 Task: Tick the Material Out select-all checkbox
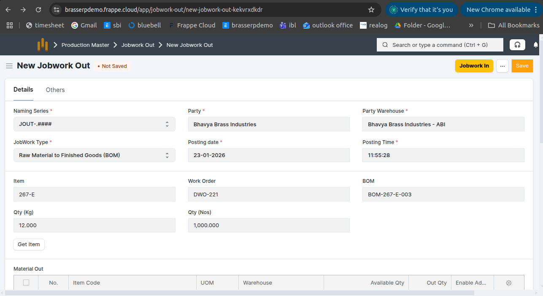[x=26, y=283]
